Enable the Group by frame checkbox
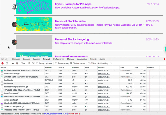Image resolution: width=166 pixels, height=115 pixels. click(37, 63)
